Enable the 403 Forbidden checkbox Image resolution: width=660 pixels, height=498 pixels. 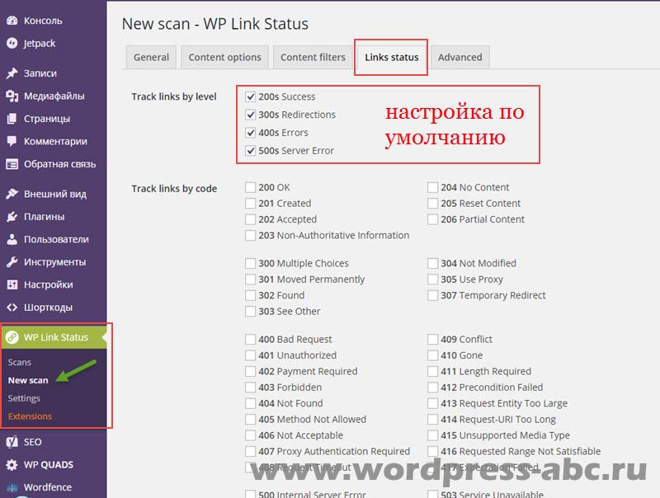tap(251, 388)
